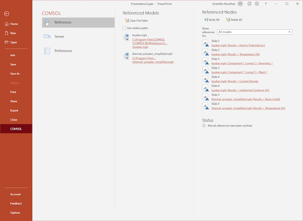Click the Delete All broom icon
The height and width of the screenshot is (221, 303).
click(228, 19)
